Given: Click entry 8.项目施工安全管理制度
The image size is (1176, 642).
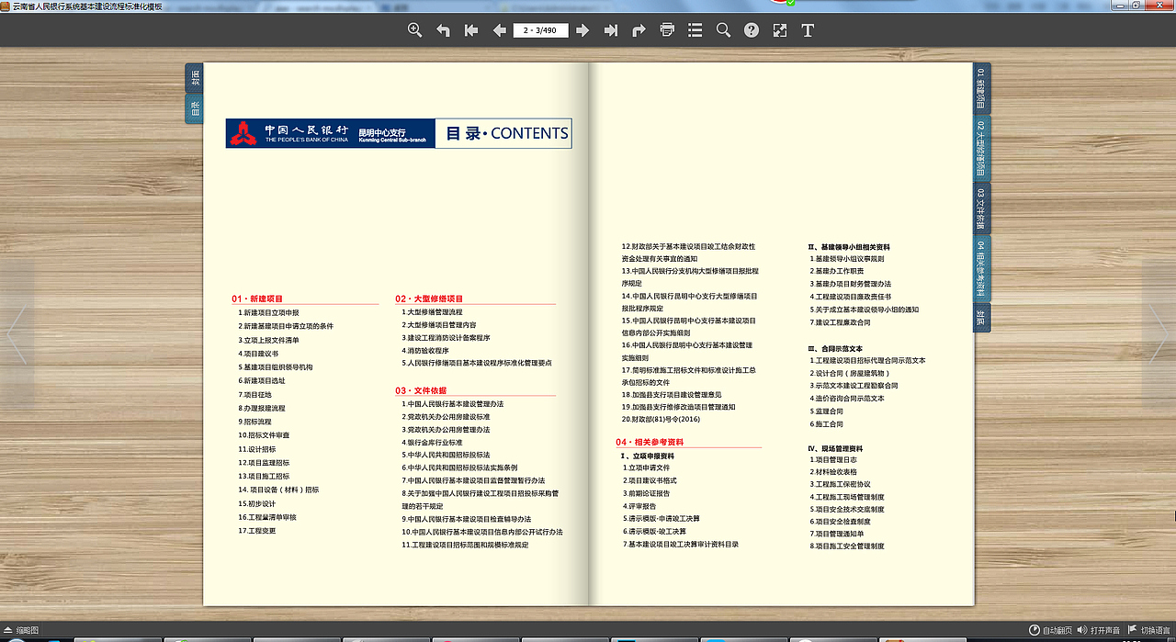Looking at the screenshot, I should [847, 546].
